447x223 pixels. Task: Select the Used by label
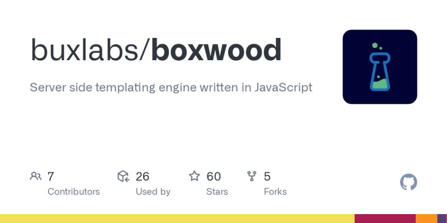pos(153,192)
